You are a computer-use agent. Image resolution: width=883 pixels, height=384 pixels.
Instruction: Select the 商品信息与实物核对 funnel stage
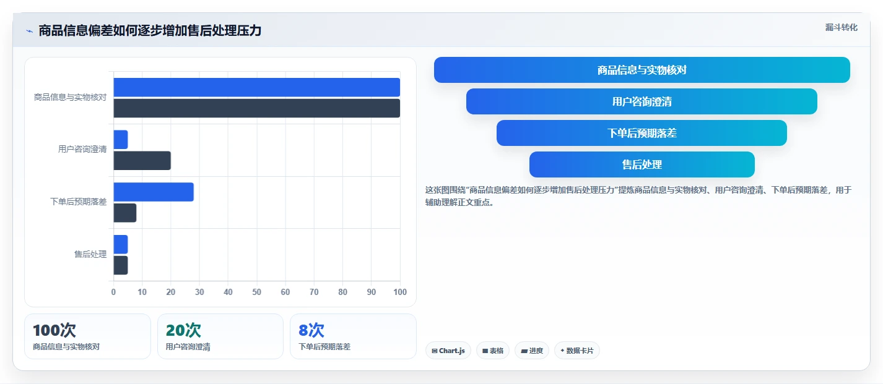click(642, 70)
